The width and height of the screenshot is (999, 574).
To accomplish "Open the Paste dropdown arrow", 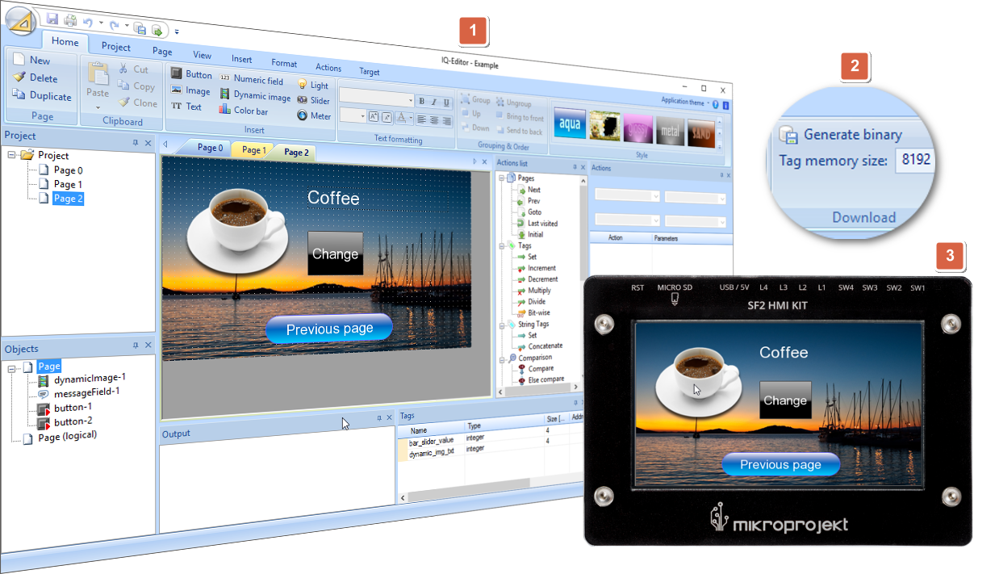I will [98, 107].
